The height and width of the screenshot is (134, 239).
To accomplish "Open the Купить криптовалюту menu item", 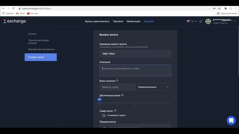I will (97, 22).
